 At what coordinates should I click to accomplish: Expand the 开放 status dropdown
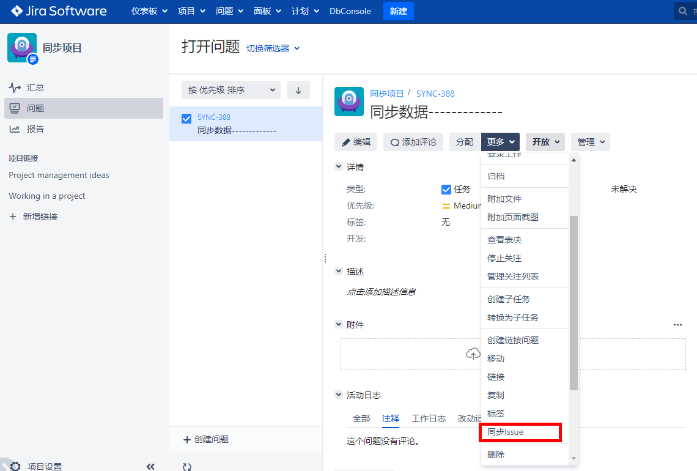pos(546,142)
